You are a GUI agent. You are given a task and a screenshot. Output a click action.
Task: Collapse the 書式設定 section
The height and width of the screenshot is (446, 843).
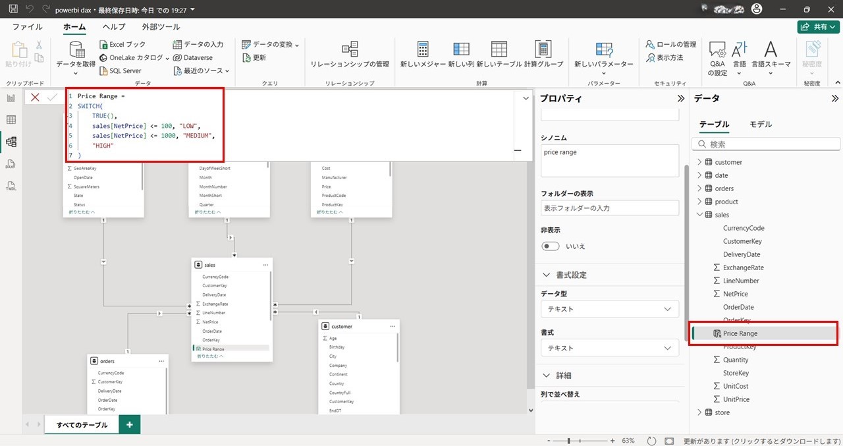(547, 275)
